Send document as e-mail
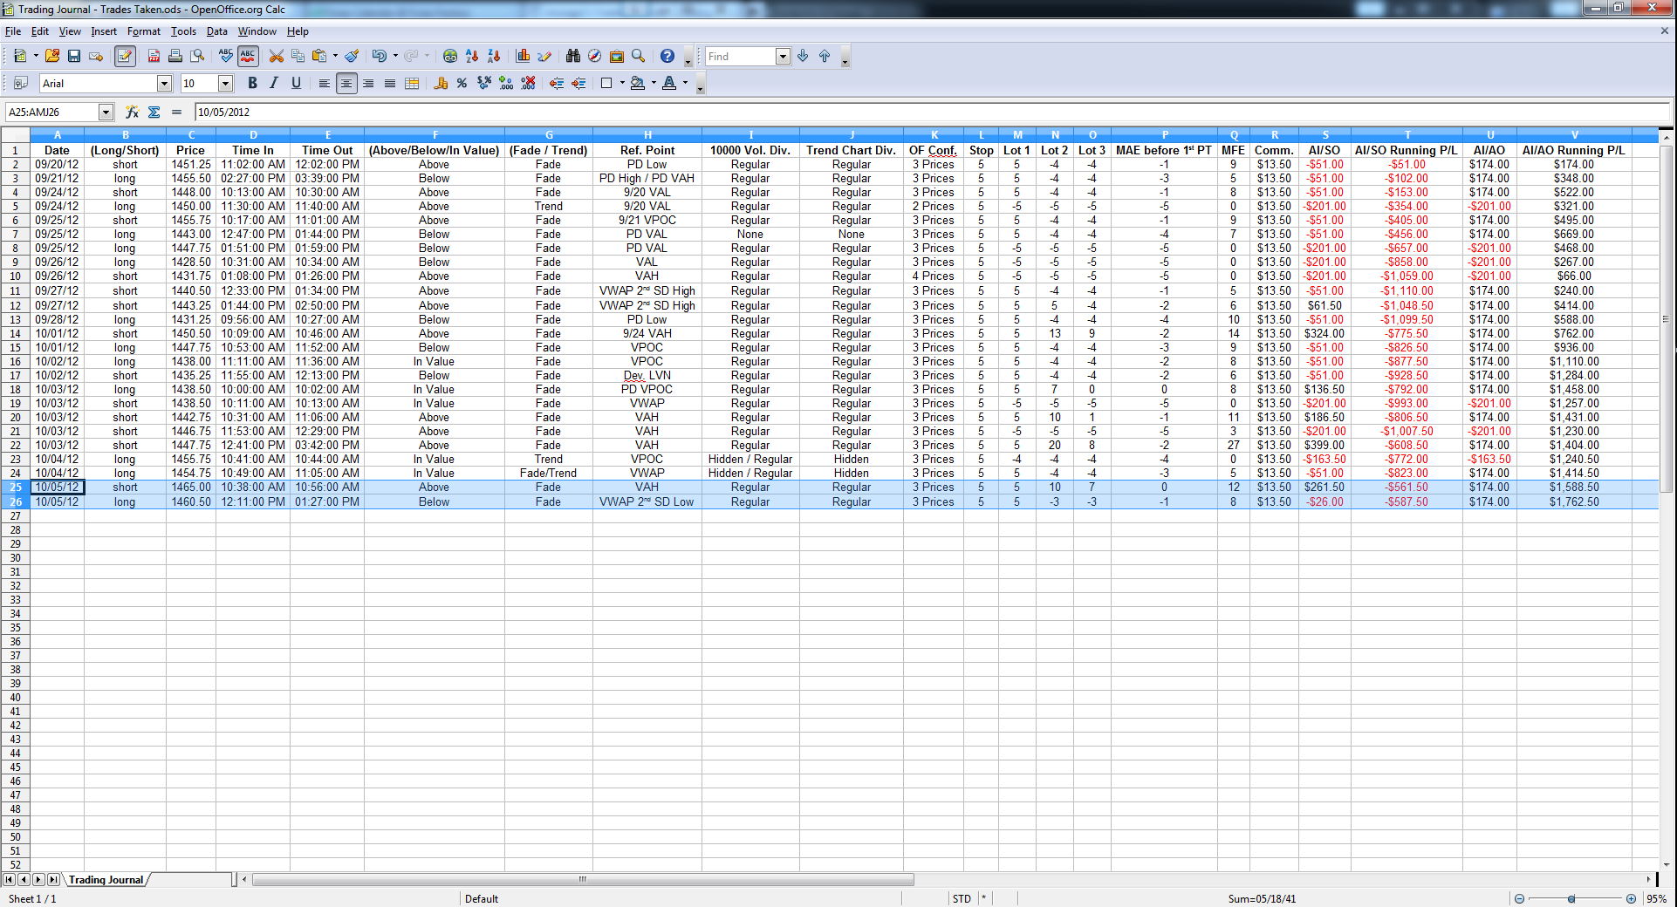Image resolution: width=1677 pixels, height=907 pixels. point(96,56)
